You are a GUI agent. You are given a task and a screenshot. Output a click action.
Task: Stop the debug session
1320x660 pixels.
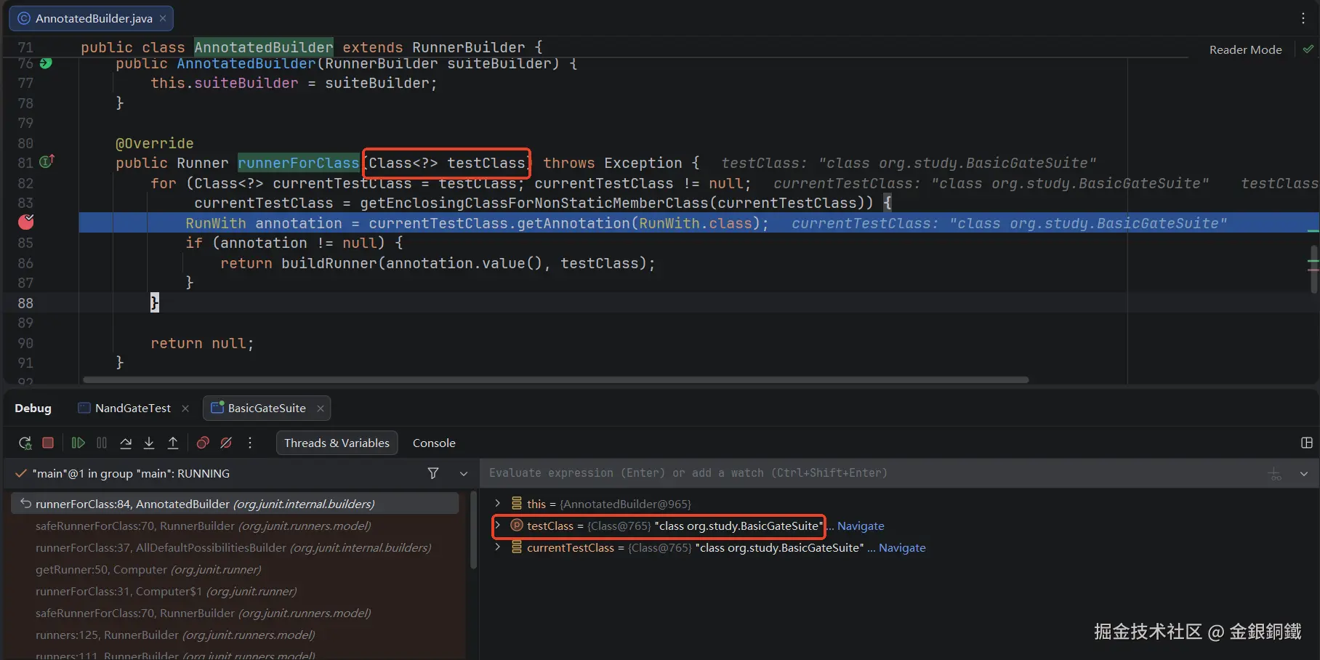tap(48, 443)
